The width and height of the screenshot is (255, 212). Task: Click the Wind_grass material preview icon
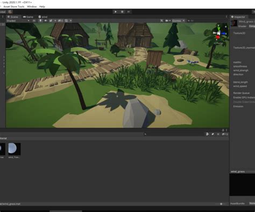[233, 23]
